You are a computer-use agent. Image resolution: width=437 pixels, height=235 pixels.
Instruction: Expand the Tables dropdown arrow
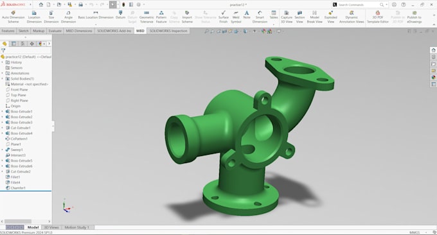click(x=274, y=24)
